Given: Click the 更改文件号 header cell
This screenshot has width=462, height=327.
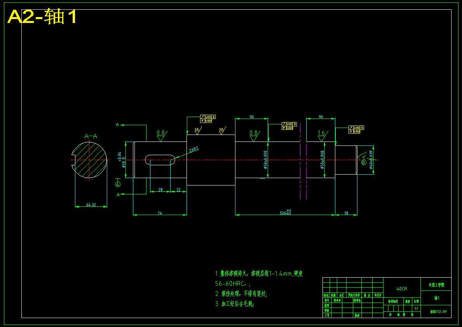Looking at the screenshot, I should 354,295.
